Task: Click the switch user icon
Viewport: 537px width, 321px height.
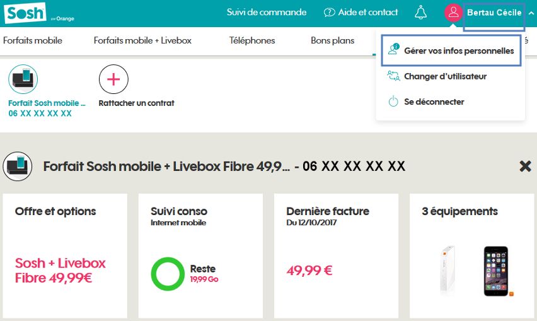Action: coord(393,76)
